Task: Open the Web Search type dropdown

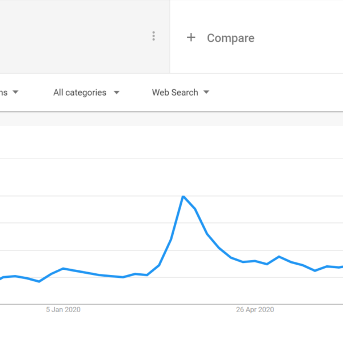Action: pyautogui.click(x=175, y=93)
